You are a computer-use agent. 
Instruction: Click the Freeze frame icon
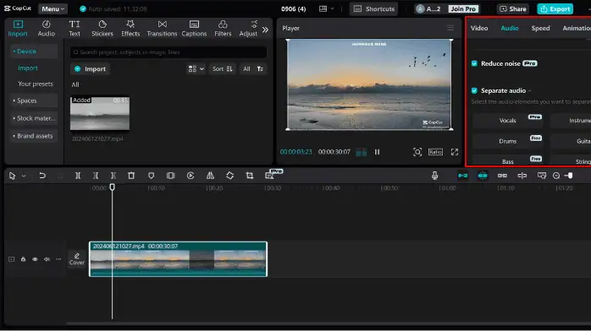[x=171, y=176]
